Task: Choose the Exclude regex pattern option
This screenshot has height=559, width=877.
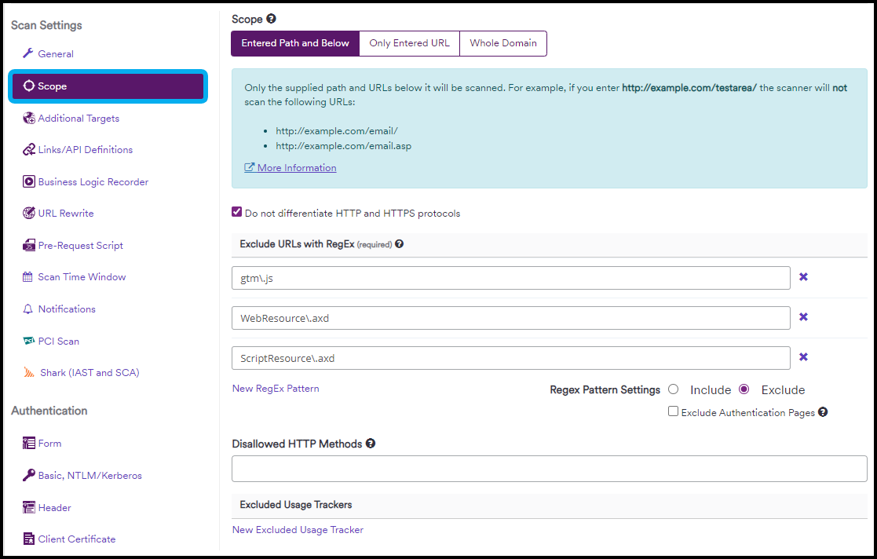Action: (744, 389)
